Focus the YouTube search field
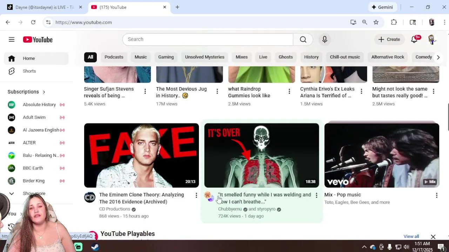 208,39
